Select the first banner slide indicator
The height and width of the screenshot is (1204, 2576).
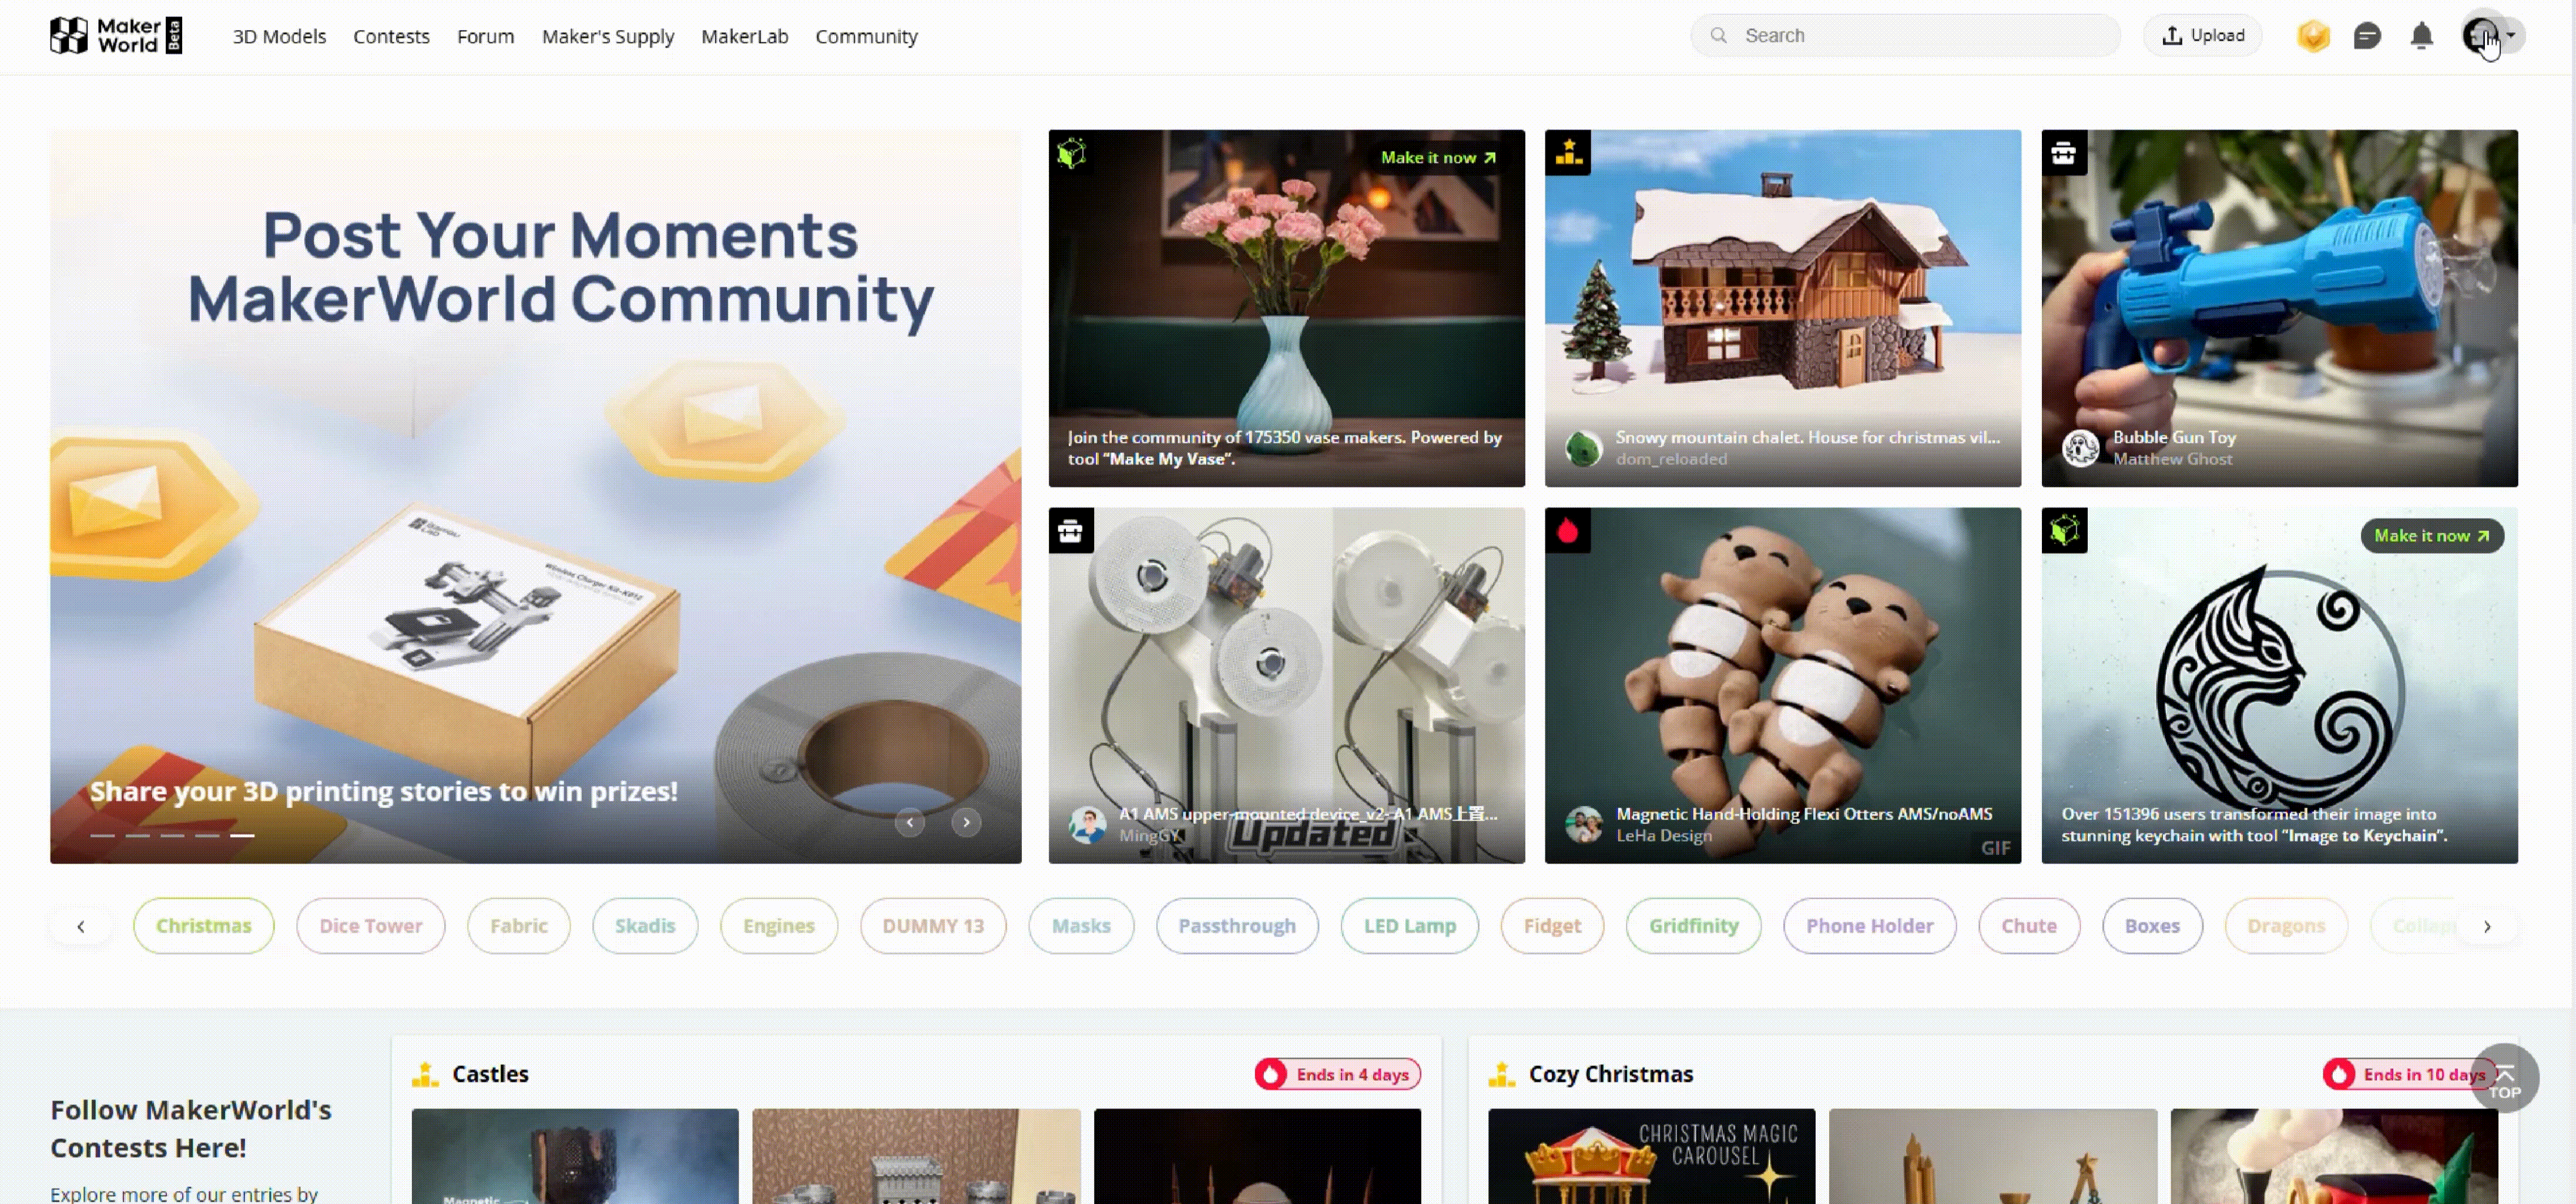[102, 835]
